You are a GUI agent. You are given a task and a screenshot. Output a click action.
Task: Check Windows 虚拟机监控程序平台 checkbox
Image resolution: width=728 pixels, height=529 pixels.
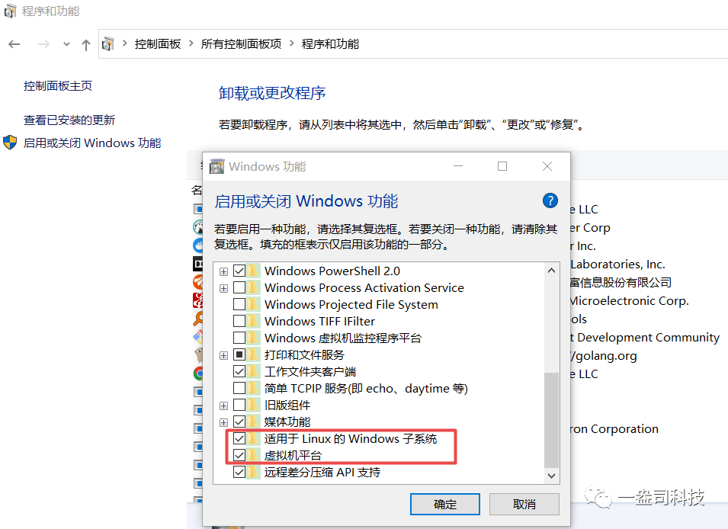tap(239, 338)
